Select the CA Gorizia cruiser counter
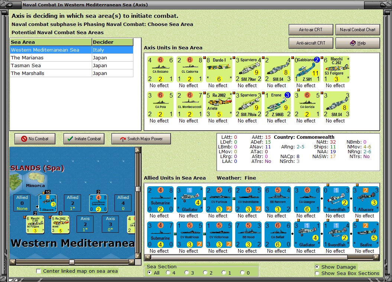The width and height of the screenshot is (392, 282). pos(307,105)
